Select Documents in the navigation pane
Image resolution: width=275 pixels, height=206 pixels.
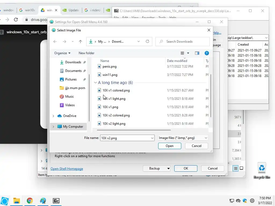tap(73, 71)
